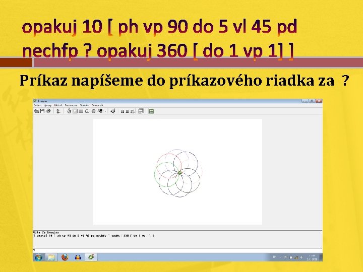Click the Imagine window title bar icon
Image resolution: width=363 pixels, height=272 pixels.
click(x=35, y=101)
